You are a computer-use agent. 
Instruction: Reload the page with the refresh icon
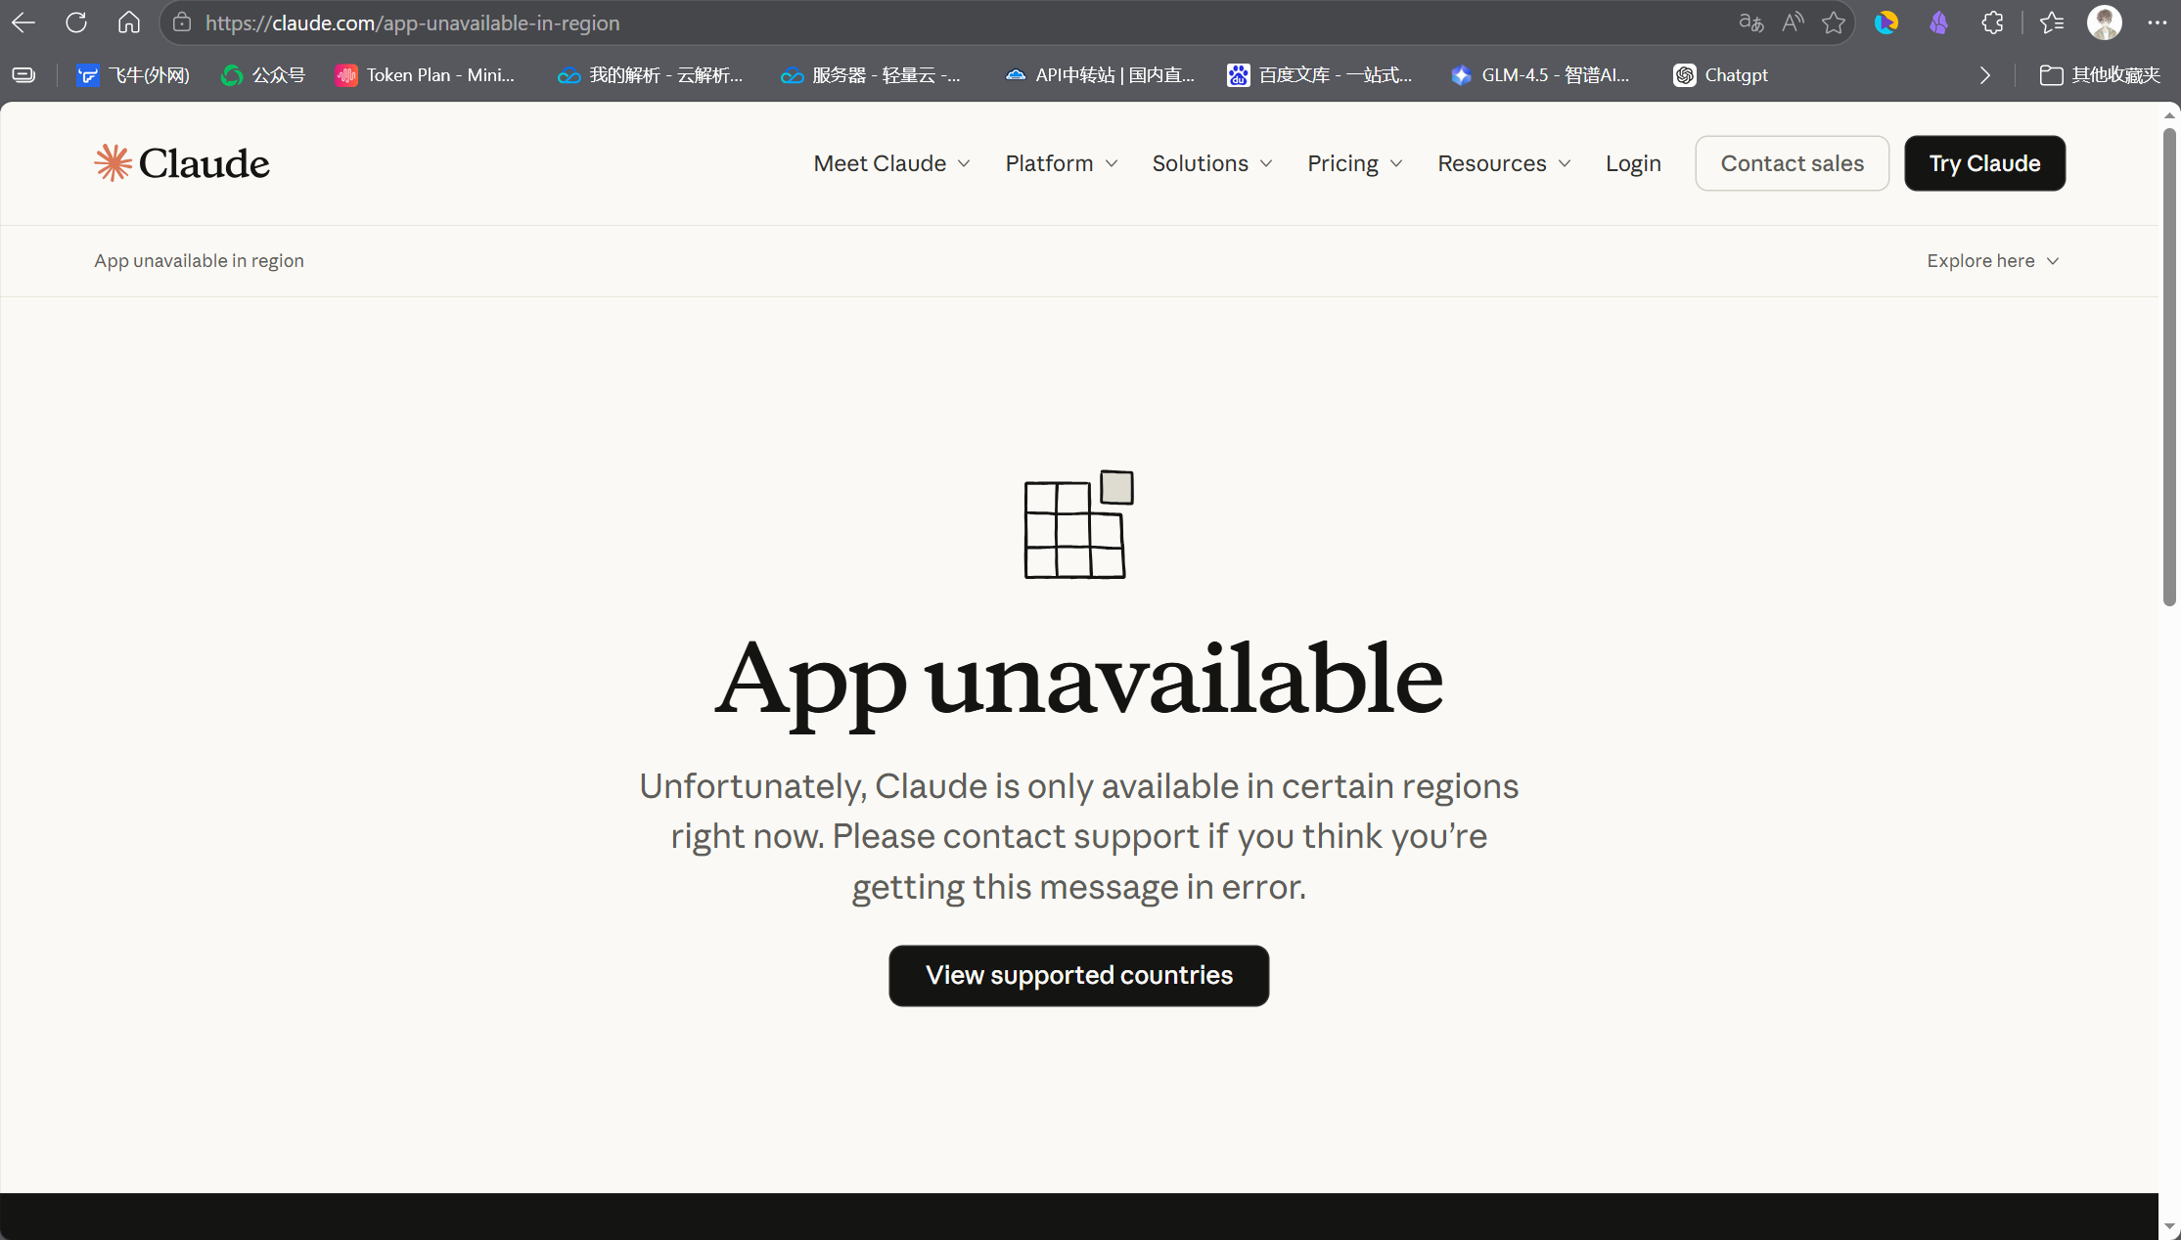point(76,22)
